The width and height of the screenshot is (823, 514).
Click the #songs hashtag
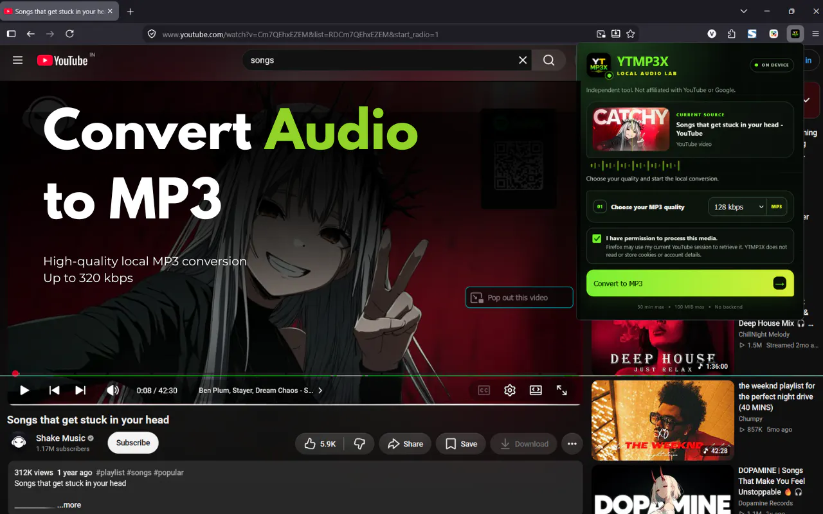click(140, 472)
